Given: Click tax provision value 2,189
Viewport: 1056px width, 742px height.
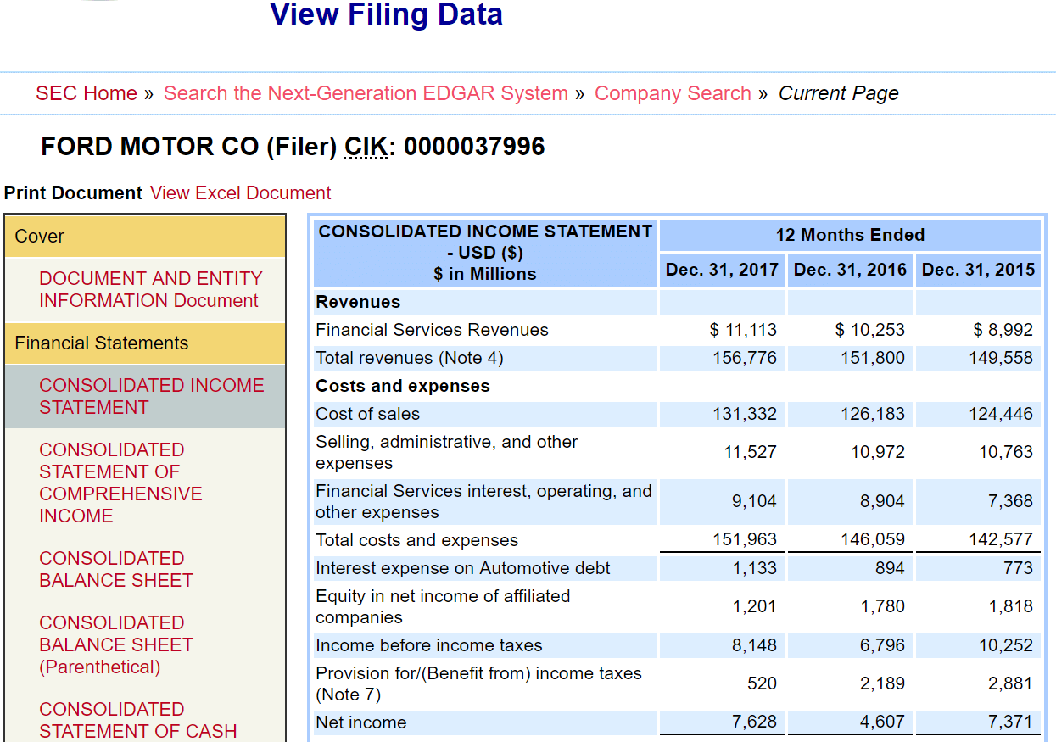Looking at the screenshot, I should [882, 683].
